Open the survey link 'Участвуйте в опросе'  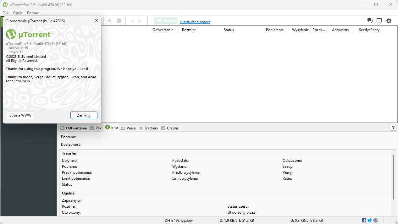pos(195,22)
